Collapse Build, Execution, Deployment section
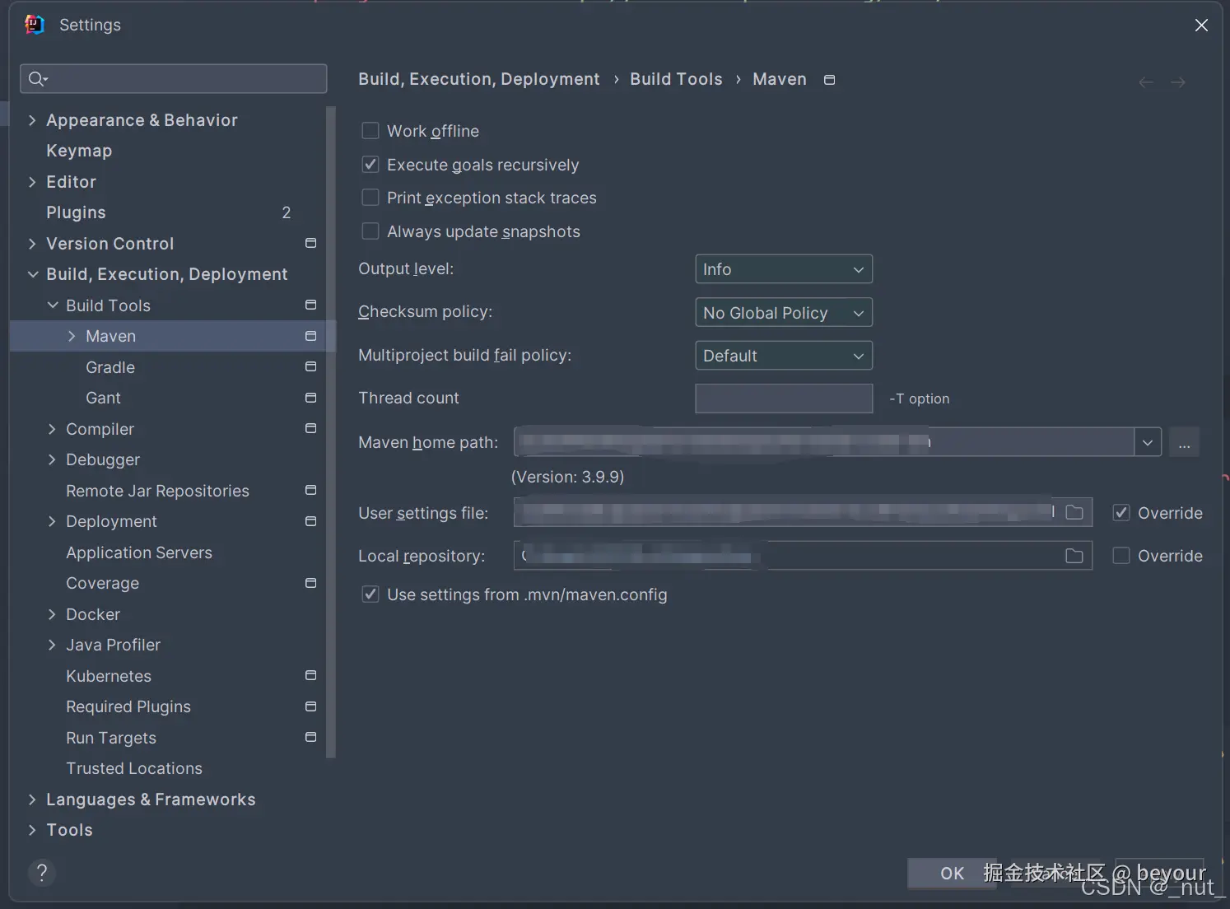This screenshot has width=1230, height=909. [x=32, y=274]
